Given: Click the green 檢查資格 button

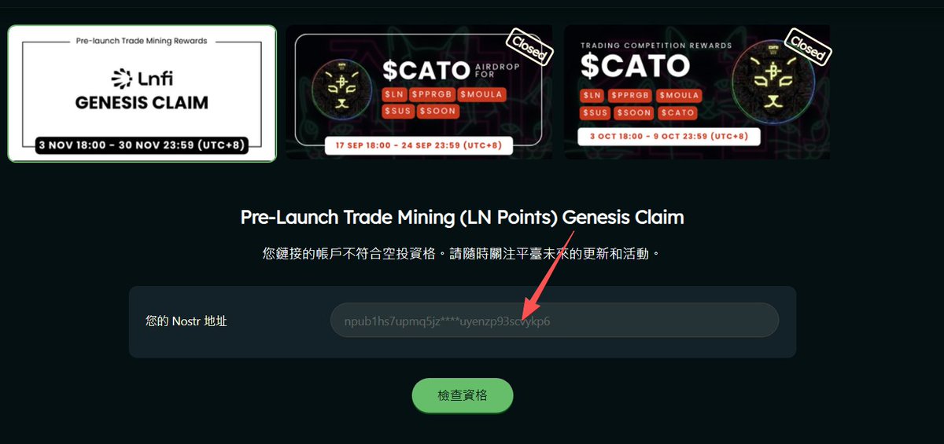Looking at the screenshot, I should (x=463, y=395).
